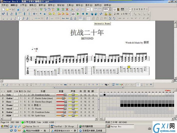177x133 pixels.
Task: Click the padlock lock icon
Action: [x=45, y=14]
